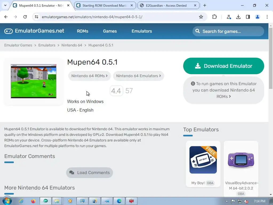Expand the tab search dropdown arrow
273x205 pixels.
pyautogui.click(x=5, y=5)
